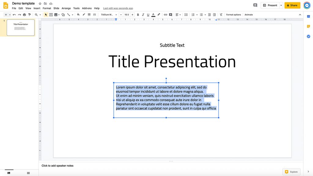313x176 pixels.
Task: Click the Border color pencil icon
Action: pos(84,15)
